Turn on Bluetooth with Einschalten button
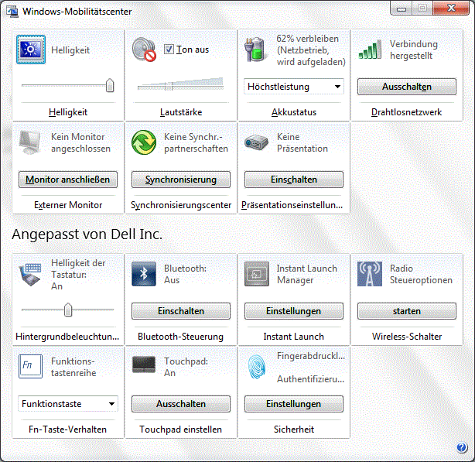Image resolution: width=475 pixels, height=462 pixels. (x=181, y=311)
